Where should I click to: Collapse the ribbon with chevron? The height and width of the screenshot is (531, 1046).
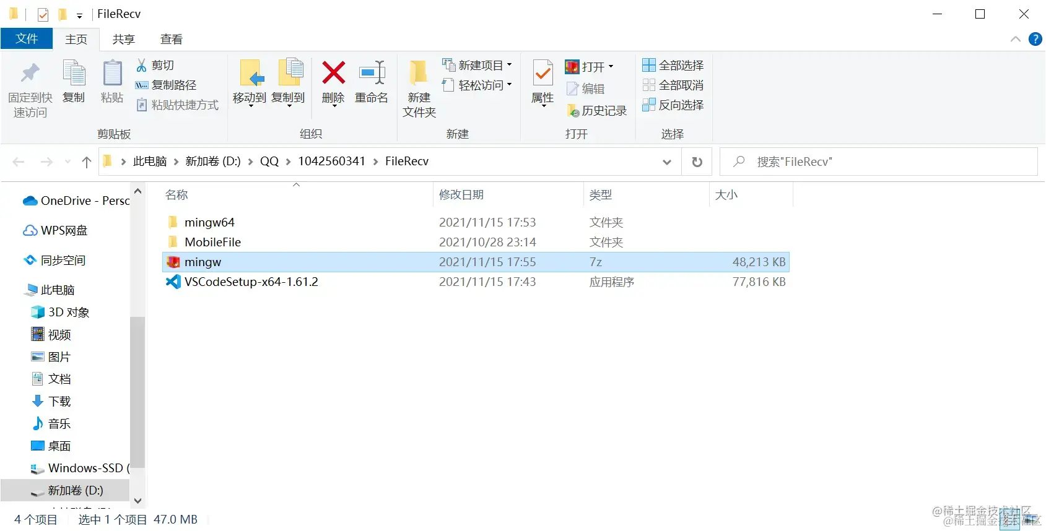tap(1016, 39)
